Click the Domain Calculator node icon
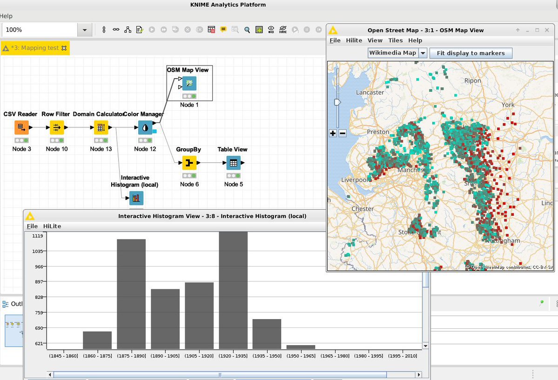 pyautogui.click(x=101, y=127)
